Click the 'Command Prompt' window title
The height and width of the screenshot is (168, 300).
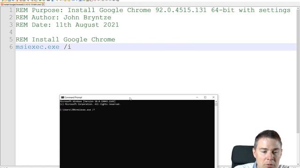[x=73, y=98]
